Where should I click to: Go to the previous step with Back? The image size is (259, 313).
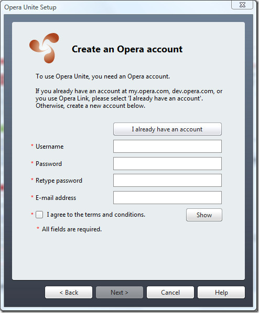pos(69,293)
